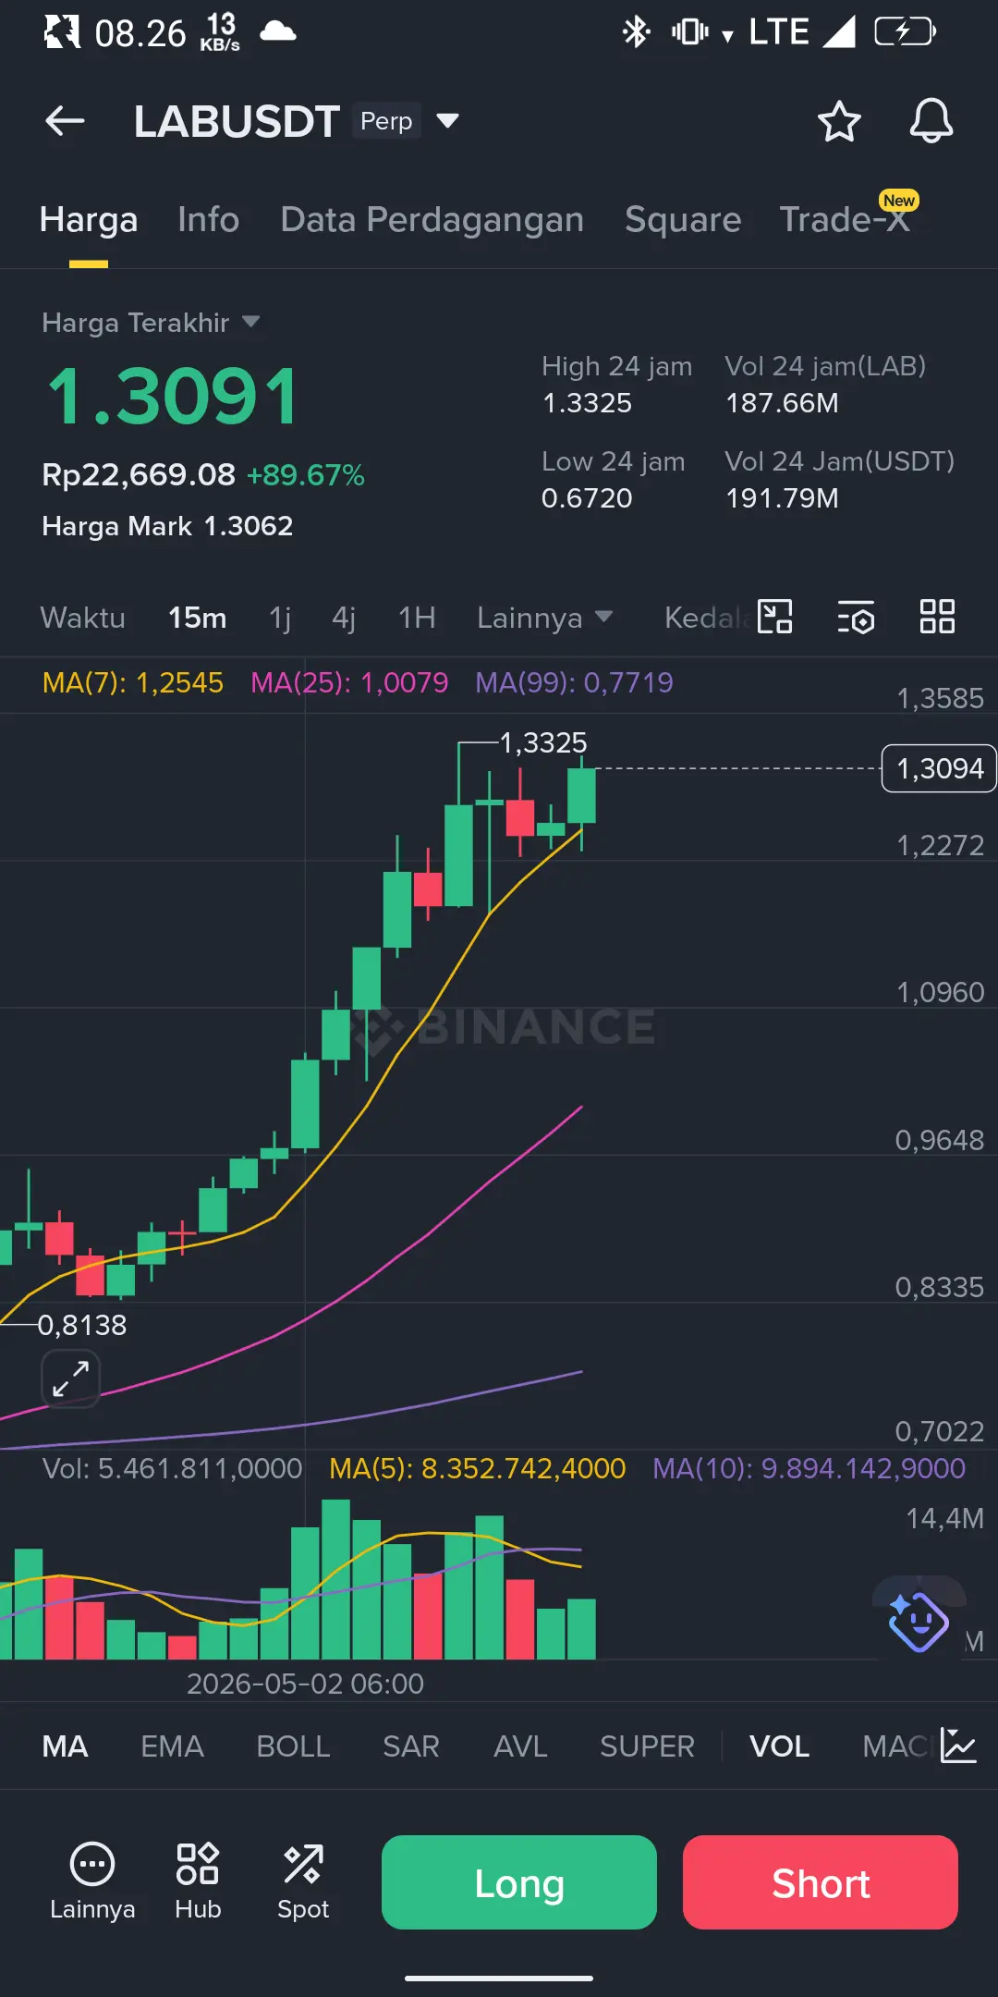Select the 15m timeframe
Image resolution: width=998 pixels, height=1997 pixels.
[x=197, y=618]
